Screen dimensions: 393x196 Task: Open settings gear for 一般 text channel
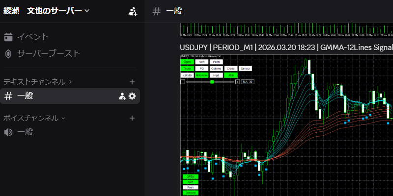pos(132,96)
